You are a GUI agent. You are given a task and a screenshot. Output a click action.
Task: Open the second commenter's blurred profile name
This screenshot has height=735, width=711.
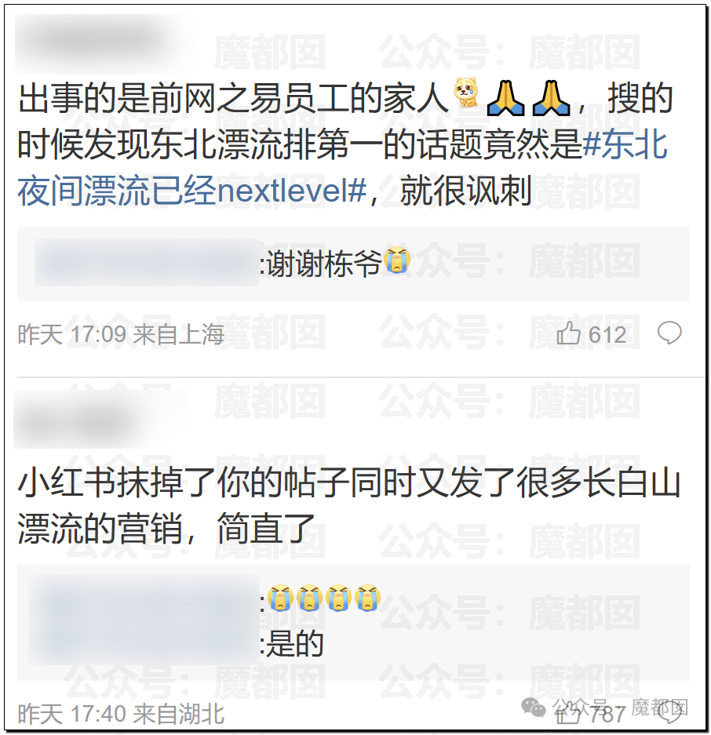pyautogui.click(x=100, y=419)
